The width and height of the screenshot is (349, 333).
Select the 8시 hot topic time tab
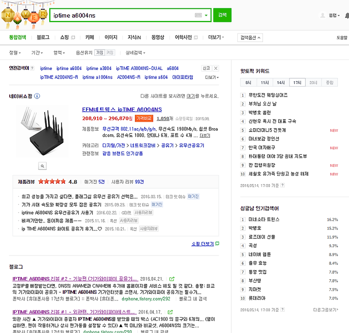[x=248, y=83]
